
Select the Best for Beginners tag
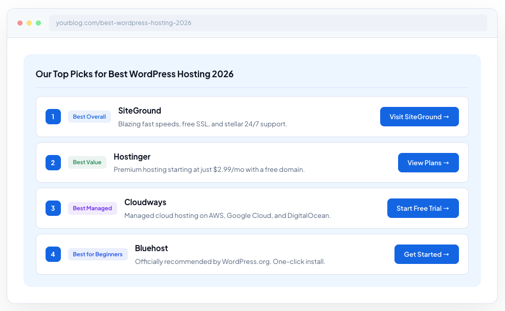tap(98, 254)
